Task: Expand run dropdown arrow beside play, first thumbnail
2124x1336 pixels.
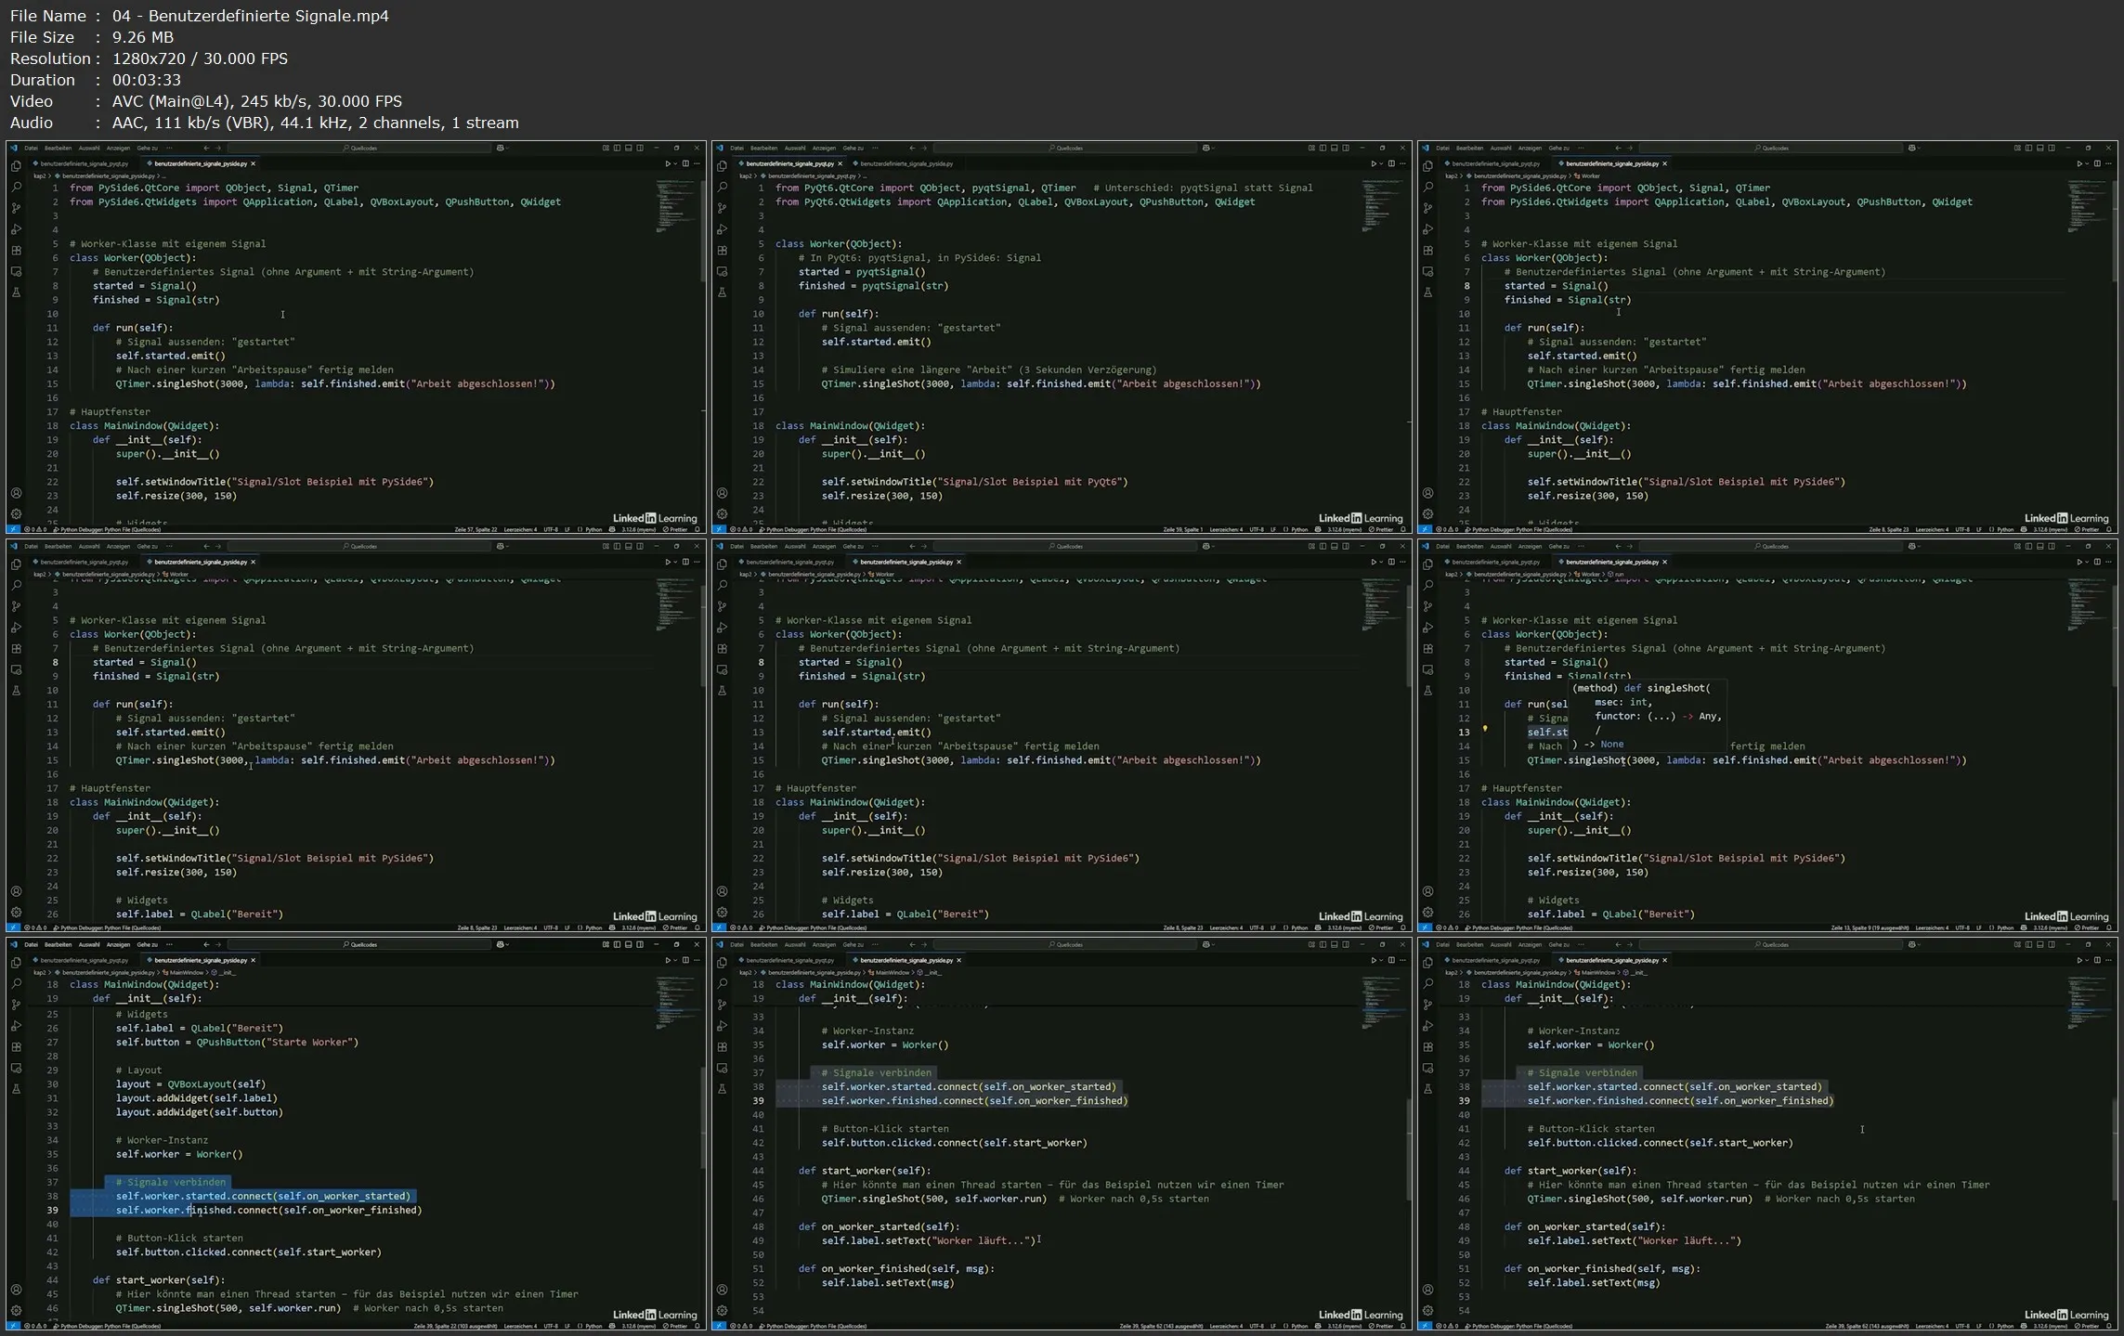Action: point(675,163)
